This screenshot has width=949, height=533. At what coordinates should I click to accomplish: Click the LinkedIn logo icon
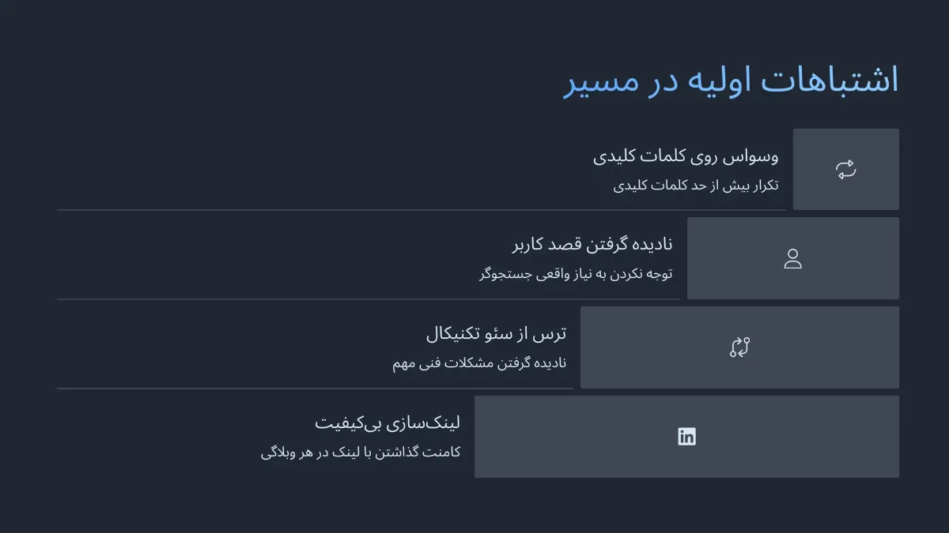[686, 437]
